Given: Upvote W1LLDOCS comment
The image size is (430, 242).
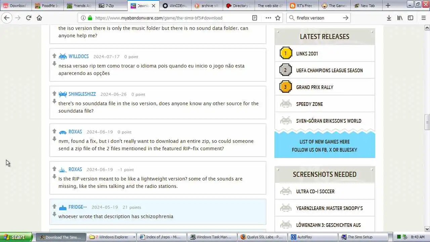Looking at the screenshot, I should [x=54, y=55].
